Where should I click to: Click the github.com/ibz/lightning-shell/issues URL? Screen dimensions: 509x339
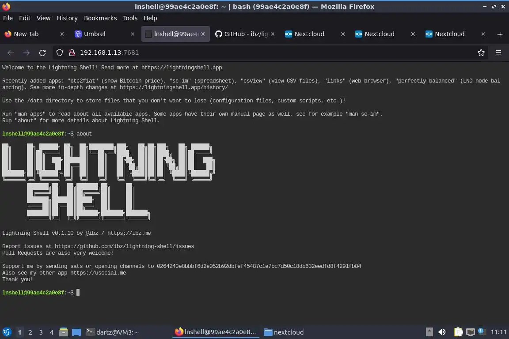pyautogui.click(x=124, y=246)
